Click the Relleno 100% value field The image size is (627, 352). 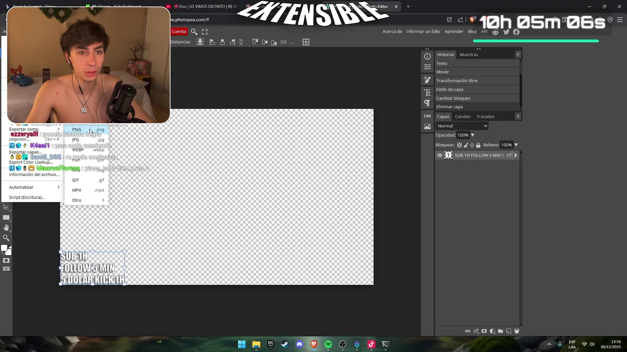click(506, 145)
